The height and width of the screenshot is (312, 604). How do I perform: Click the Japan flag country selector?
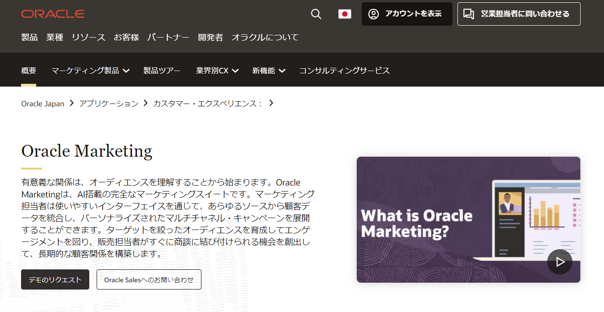tap(344, 14)
